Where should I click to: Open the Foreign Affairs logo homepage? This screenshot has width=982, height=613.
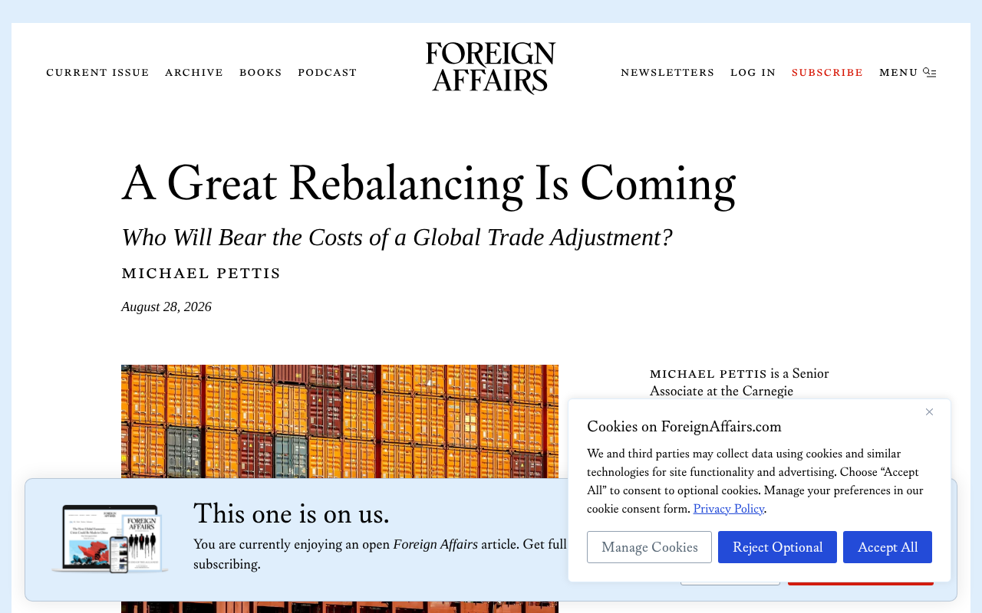tap(491, 68)
